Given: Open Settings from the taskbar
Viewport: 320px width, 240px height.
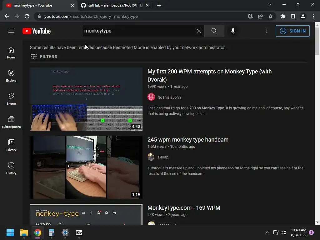Looking at the screenshot, I should tap(65, 232).
